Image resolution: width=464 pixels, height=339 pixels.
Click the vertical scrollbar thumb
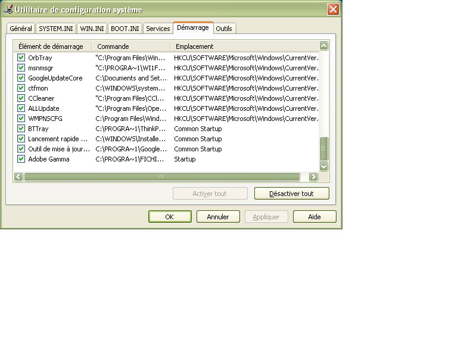[324, 148]
